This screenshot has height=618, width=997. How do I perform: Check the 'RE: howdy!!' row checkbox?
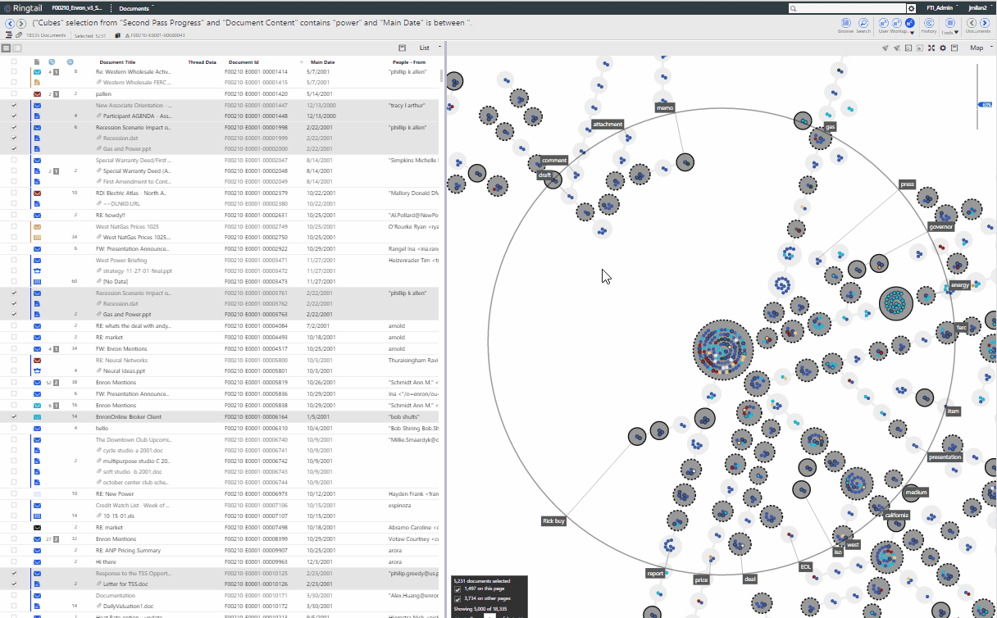pyautogui.click(x=14, y=215)
